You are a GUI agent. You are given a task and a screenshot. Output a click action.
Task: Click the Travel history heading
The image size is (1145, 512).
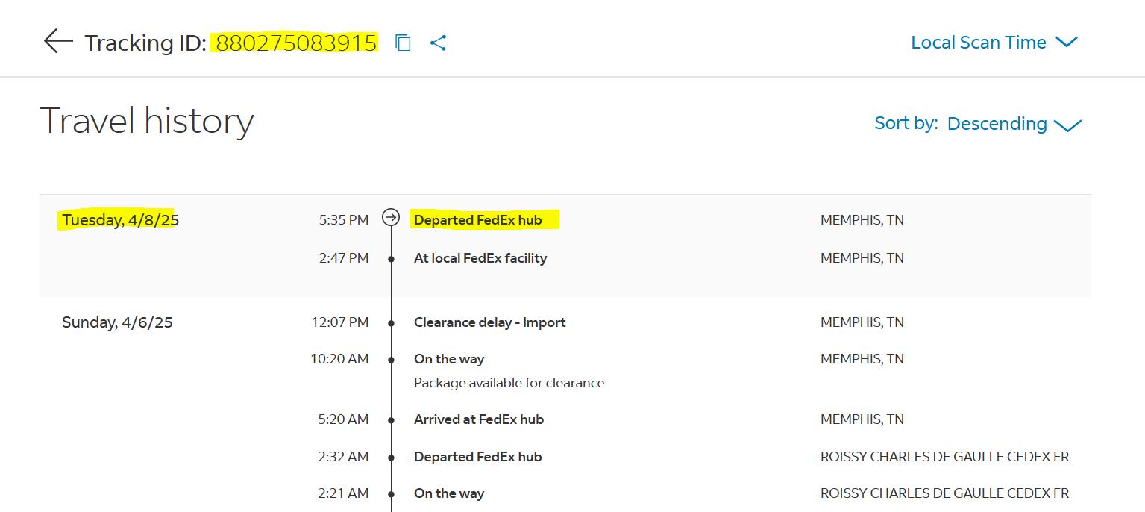coord(147,121)
